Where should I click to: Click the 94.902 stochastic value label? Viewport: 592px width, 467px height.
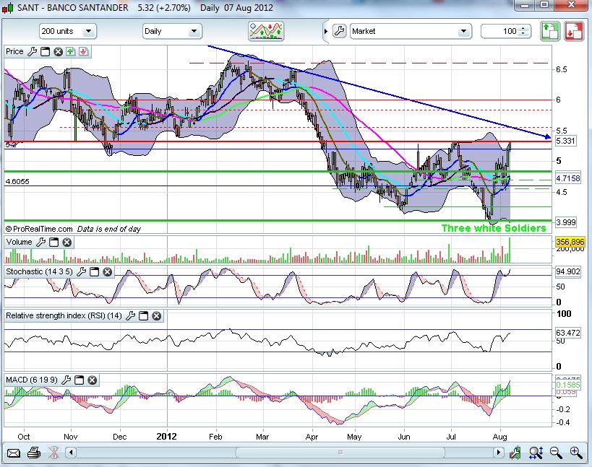click(x=568, y=271)
